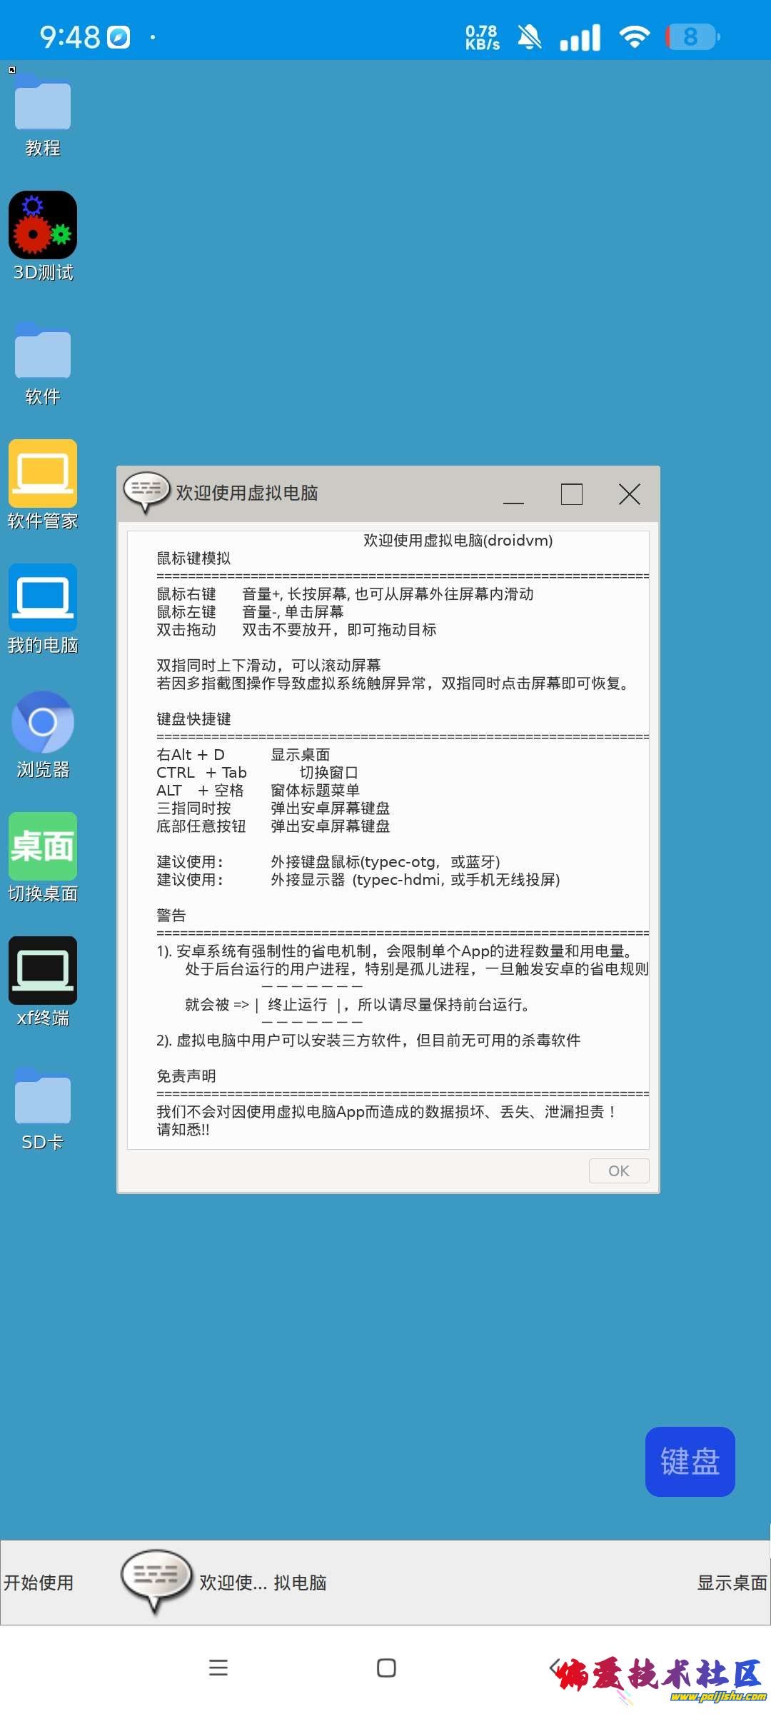This screenshot has height=1714, width=771.
Task: Tap the Android recent apps menu button
Action: click(x=218, y=1668)
